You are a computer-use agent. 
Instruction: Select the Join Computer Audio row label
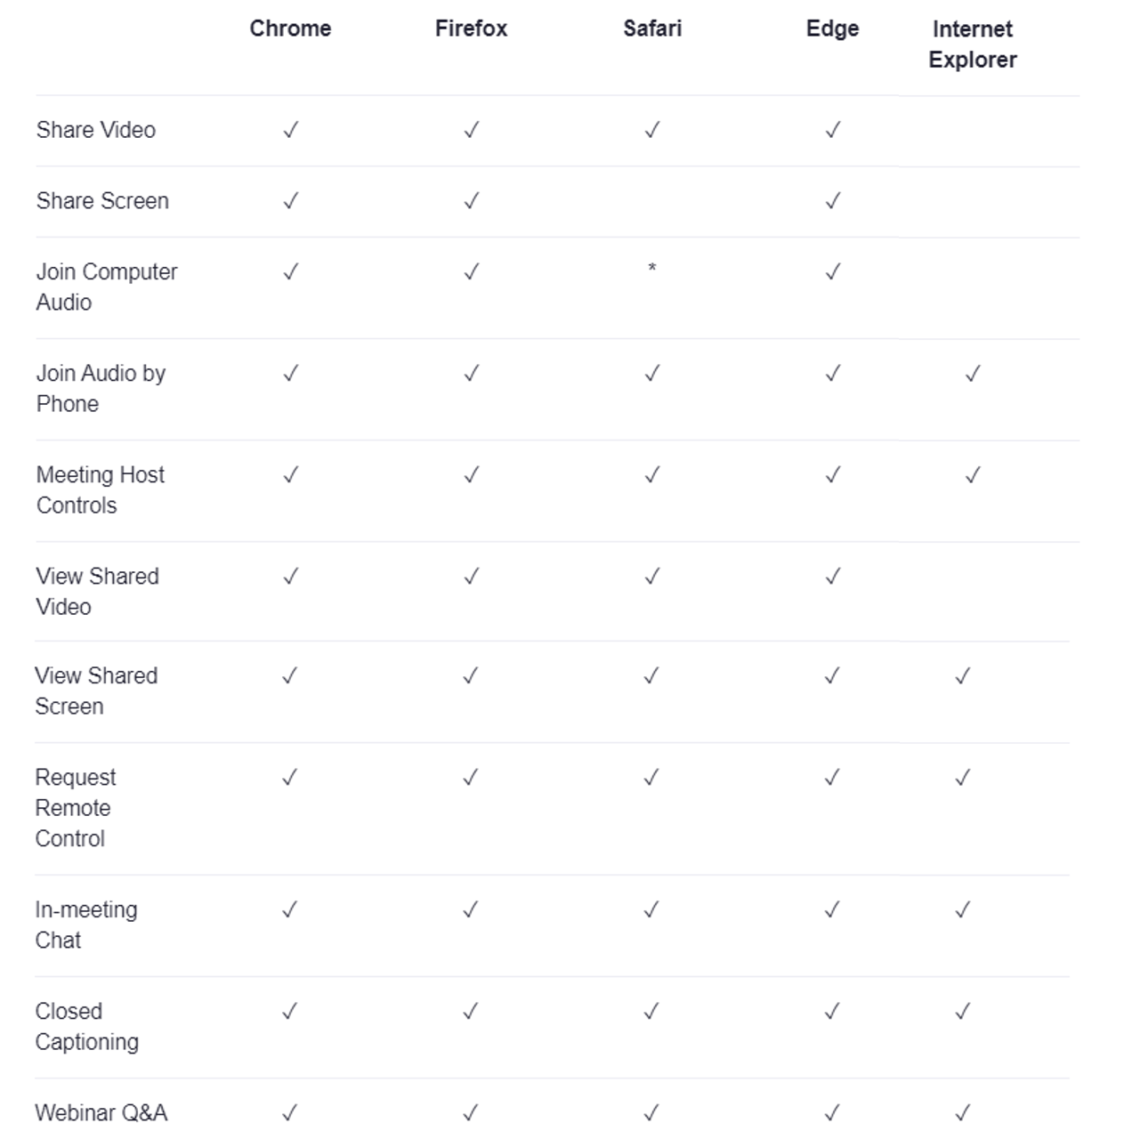pos(106,287)
